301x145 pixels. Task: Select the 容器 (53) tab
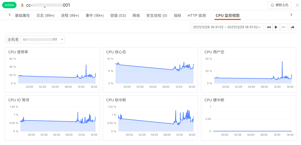click(118, 15)
